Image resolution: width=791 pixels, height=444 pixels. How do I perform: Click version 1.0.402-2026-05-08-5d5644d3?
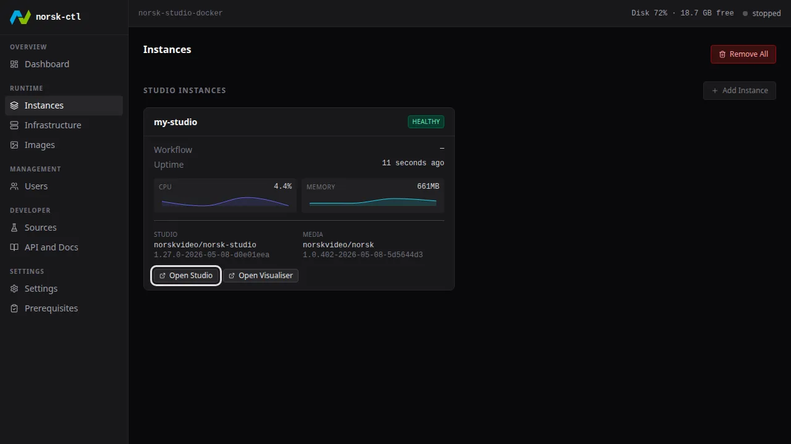[x=363, y=255]
